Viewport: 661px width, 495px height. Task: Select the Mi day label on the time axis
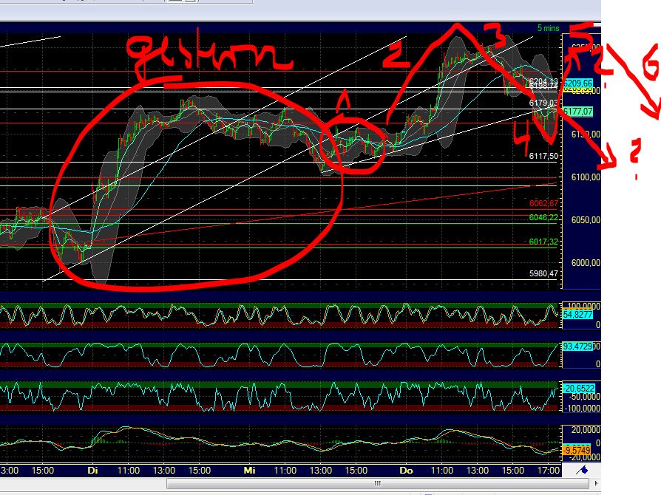[x=249, y=470]
